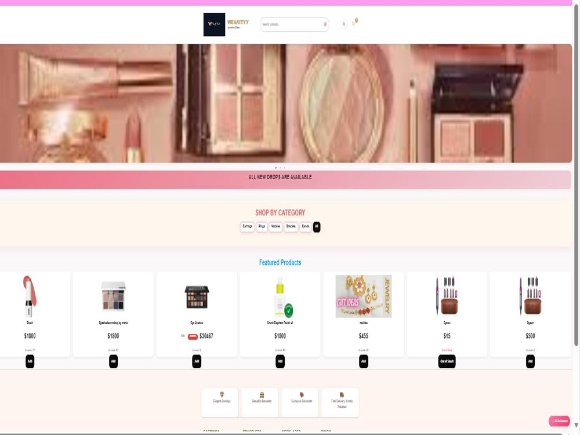Screen dimensions: 580x435
Task: Open the $500 Dyson product image
Action: point(531,296)
